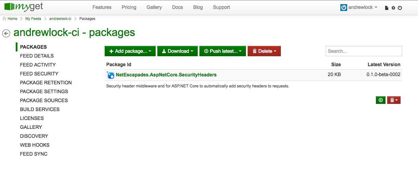Select FEED SECURITY in the sidebar

[x=39, y=74]
